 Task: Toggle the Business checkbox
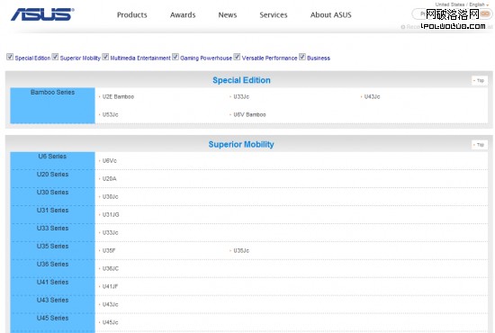(x=302, y=57)
